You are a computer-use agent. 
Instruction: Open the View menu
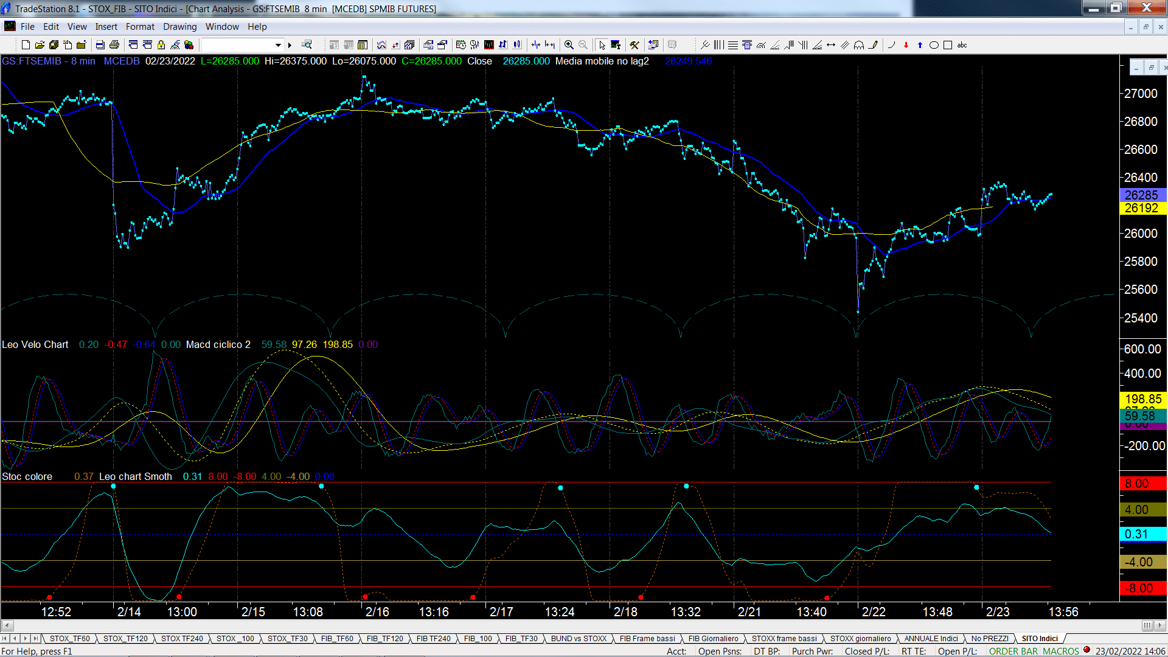[77, 27]
